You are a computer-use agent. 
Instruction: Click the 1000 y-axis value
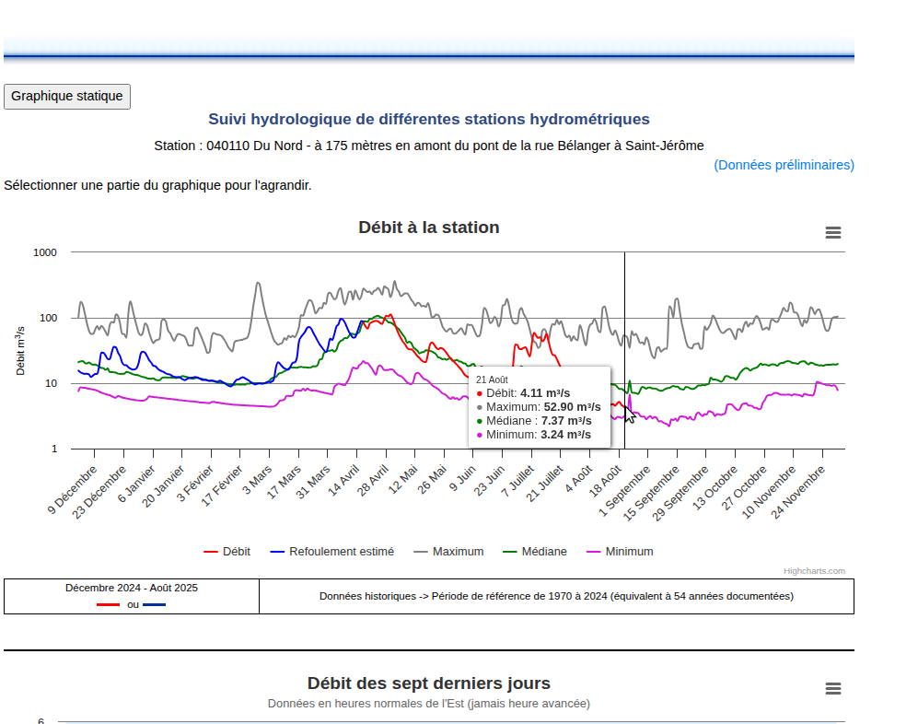[45, 252]
